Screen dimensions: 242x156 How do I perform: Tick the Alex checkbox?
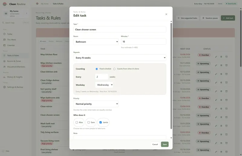(x=77, y=122)
